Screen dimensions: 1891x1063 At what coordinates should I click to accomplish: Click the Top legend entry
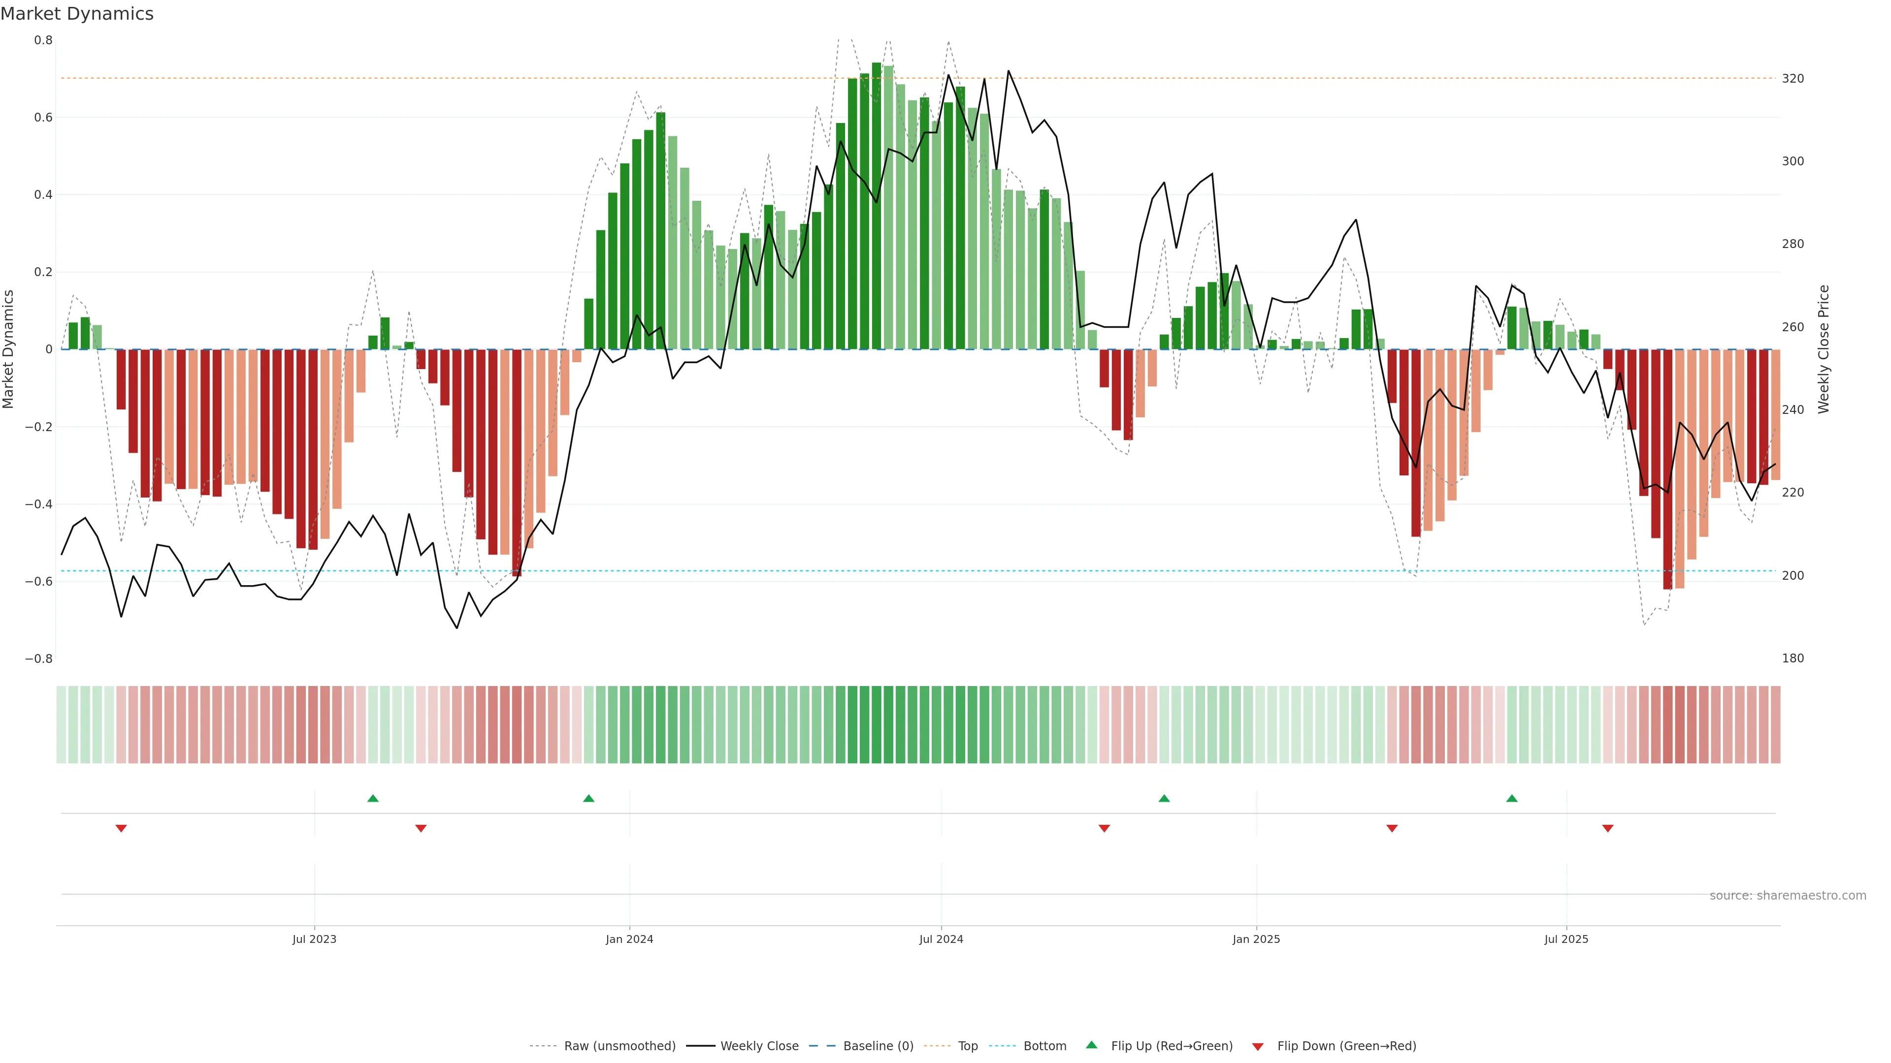click(968, 1046)
